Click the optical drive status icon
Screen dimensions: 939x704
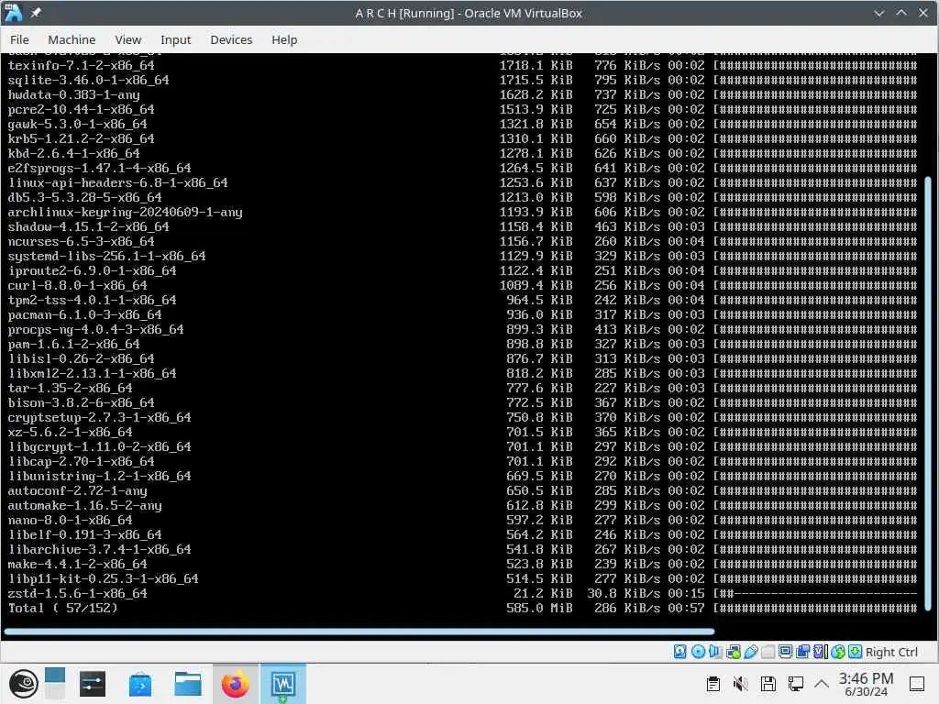pos(698,652)
